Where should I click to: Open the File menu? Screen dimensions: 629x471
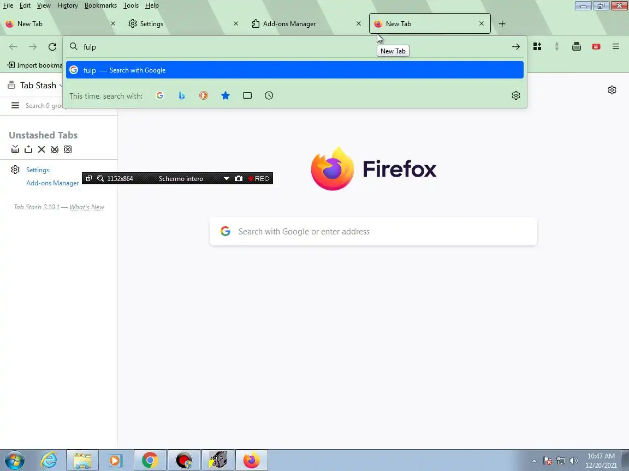8,5
